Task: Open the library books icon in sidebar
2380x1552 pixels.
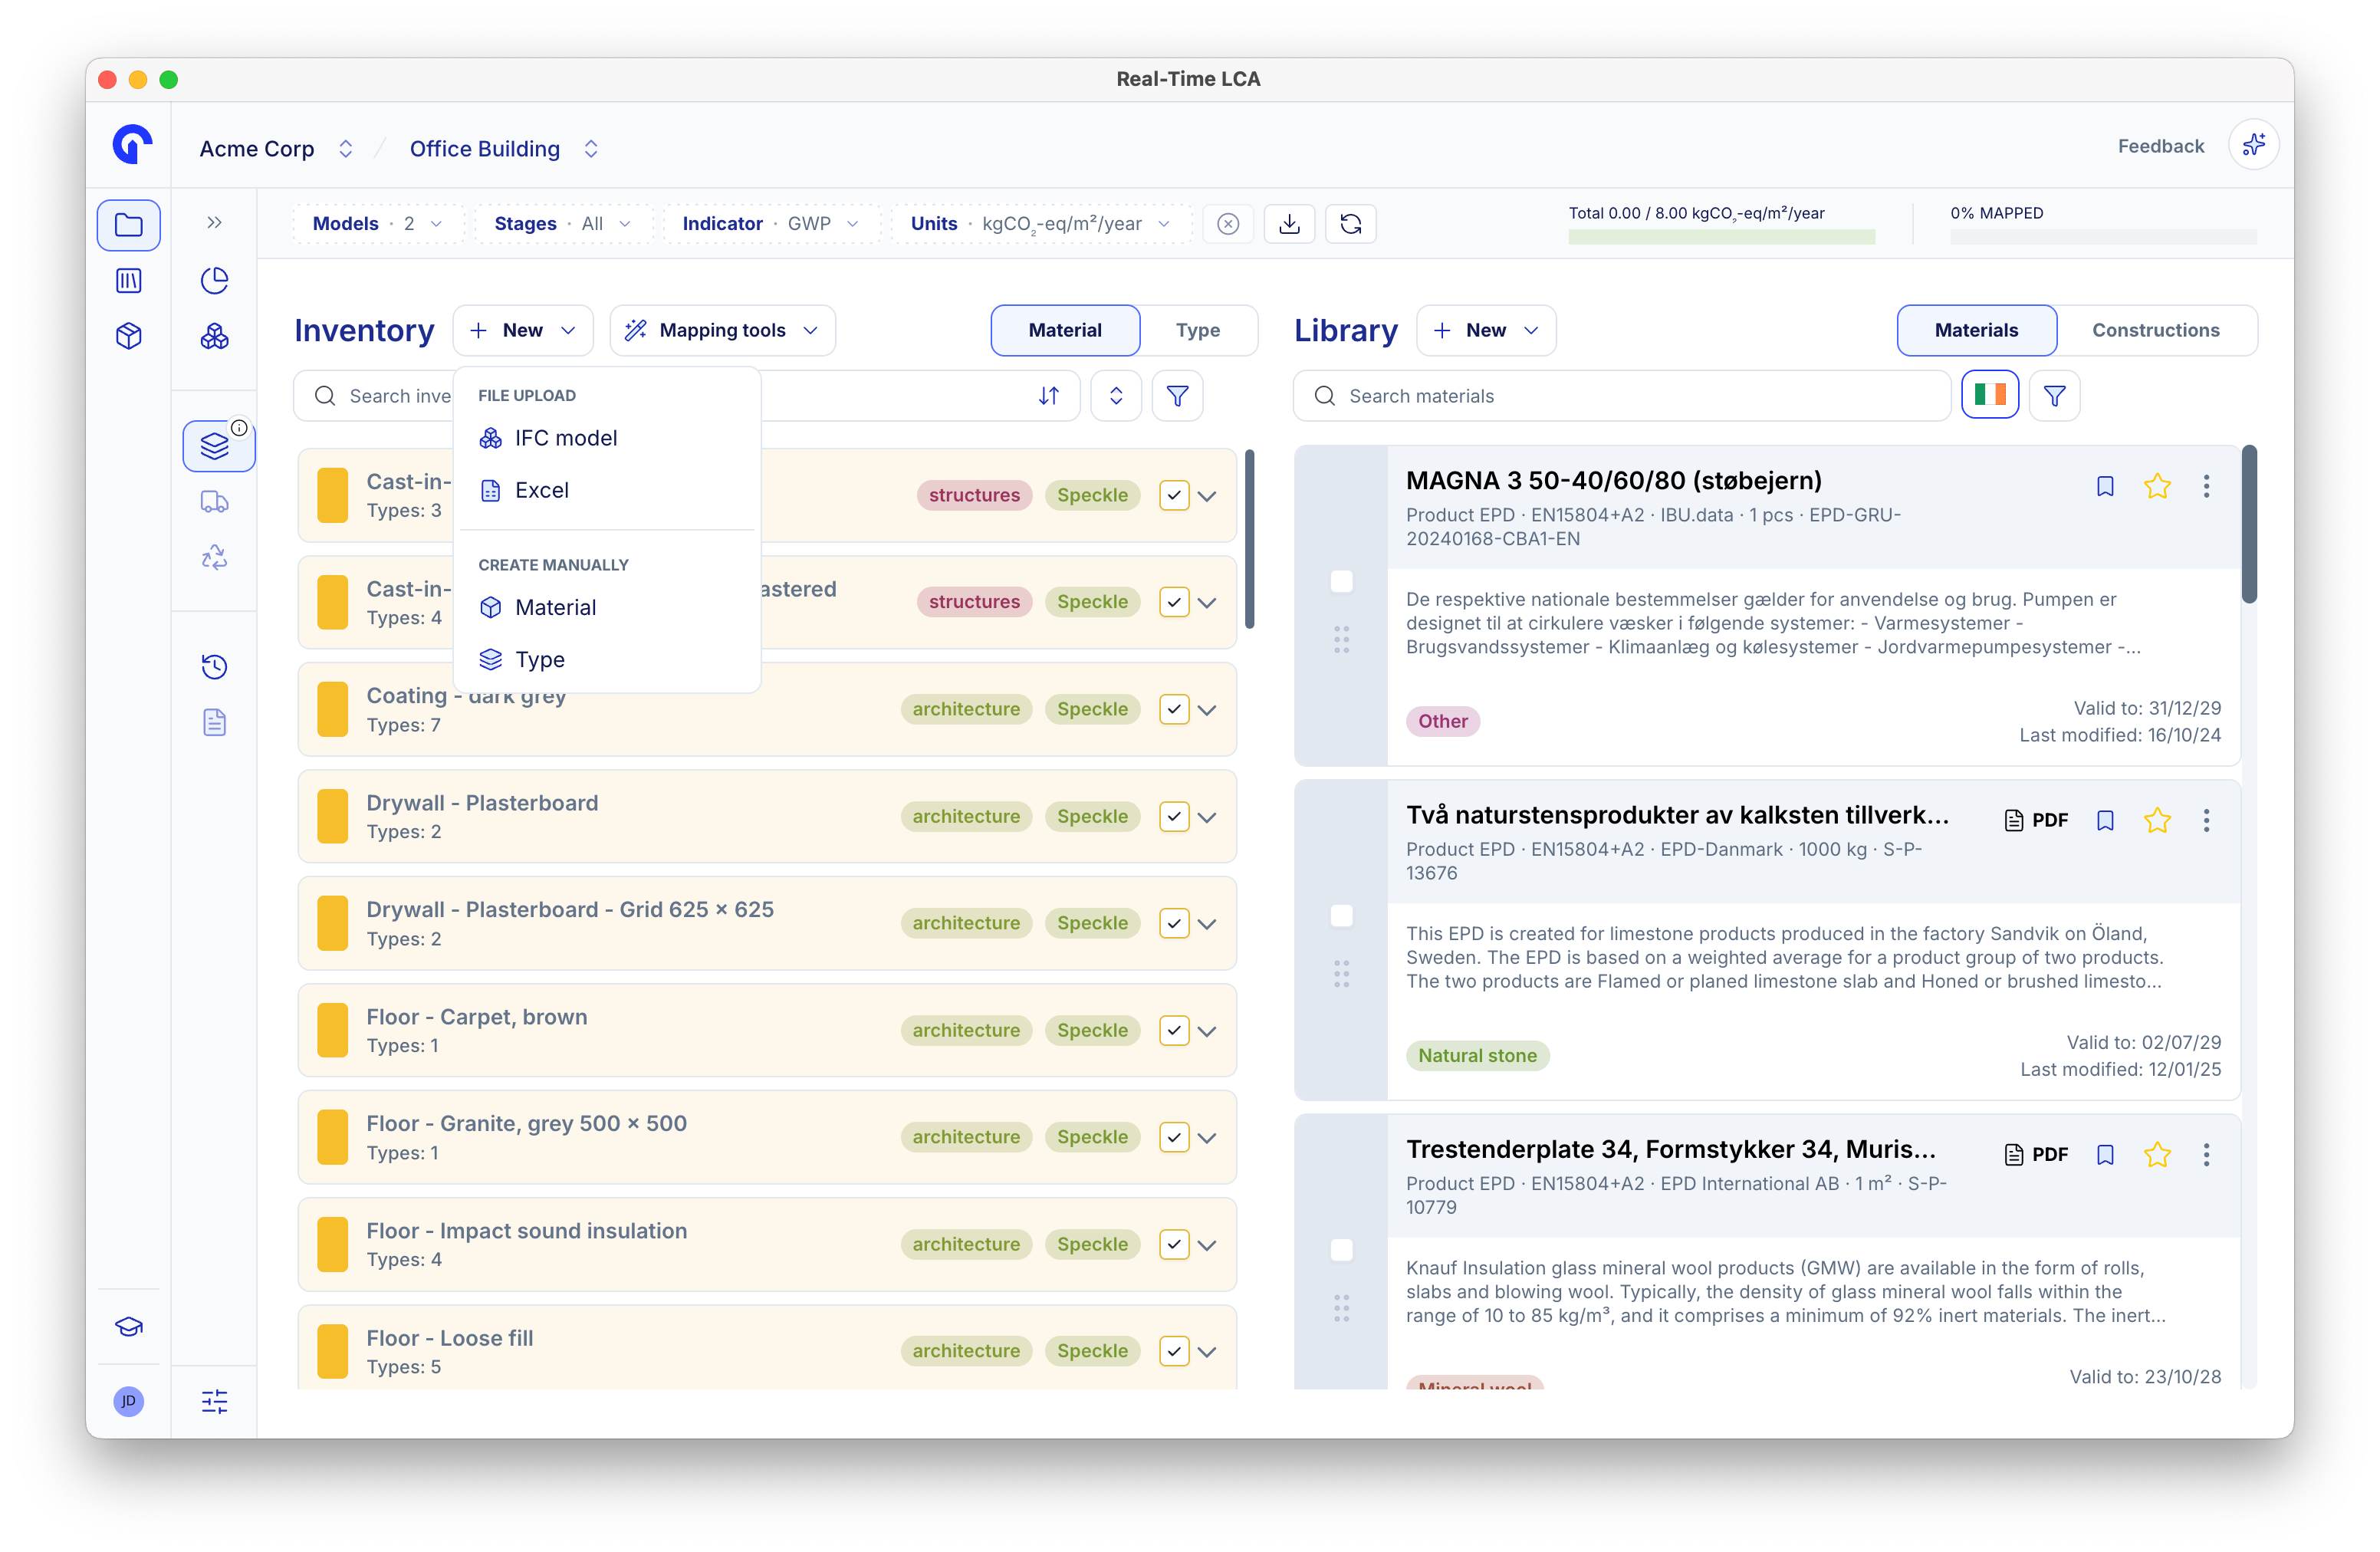Action: pyautogui.click(x=128, y=280)
